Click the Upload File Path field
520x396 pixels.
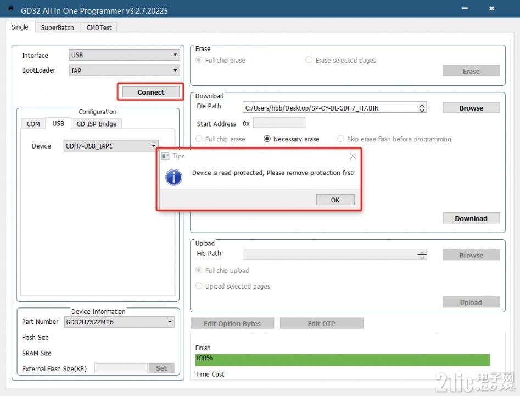point(334,255)
